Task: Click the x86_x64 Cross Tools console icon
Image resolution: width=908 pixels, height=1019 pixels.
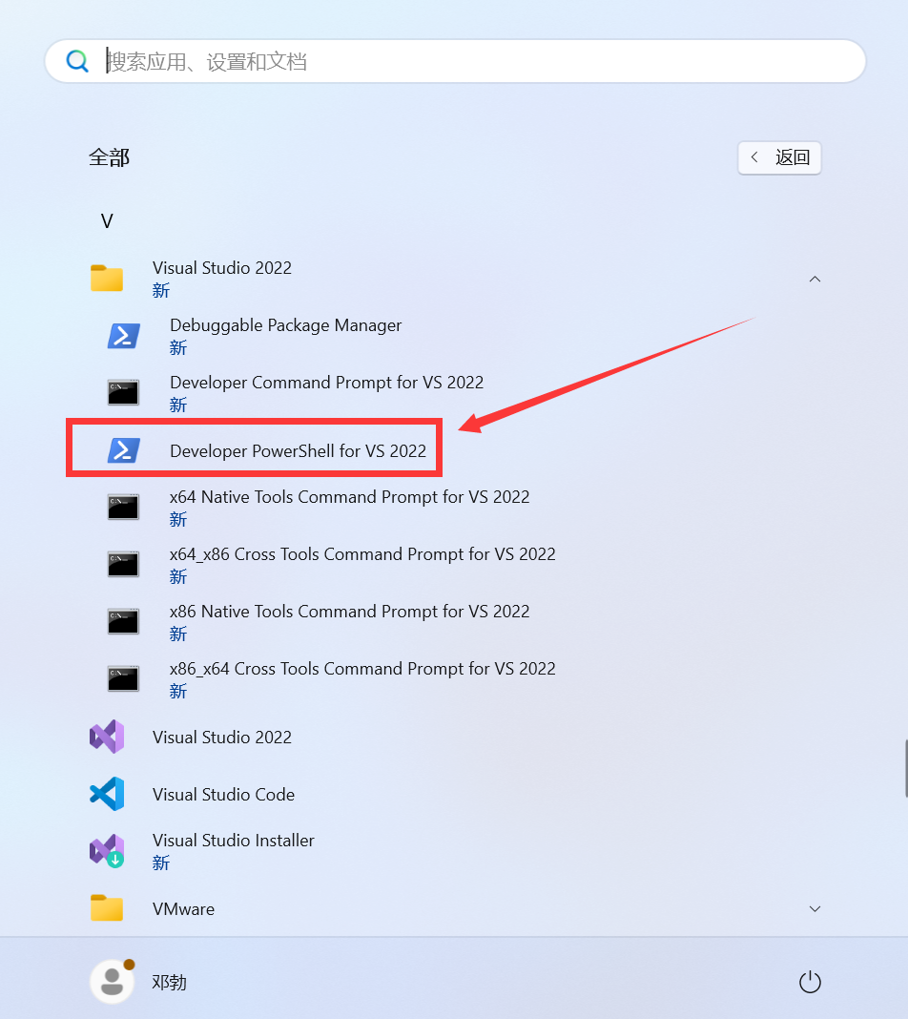Action: click(x=123, y=678)
